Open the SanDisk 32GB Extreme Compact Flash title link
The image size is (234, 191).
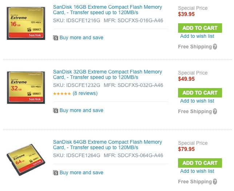[x=108, y=75]
